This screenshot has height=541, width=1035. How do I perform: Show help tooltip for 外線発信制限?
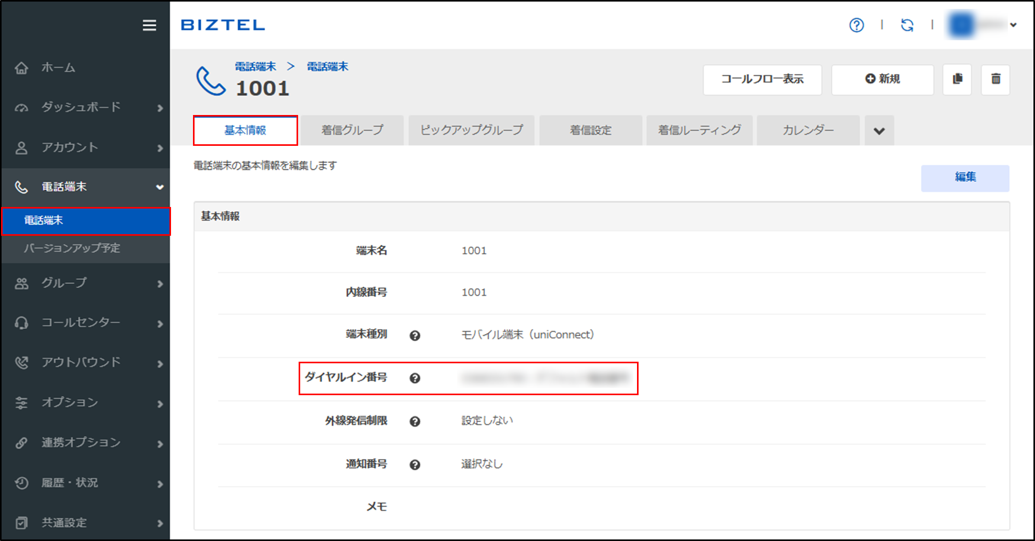pyautogui.click(x=415, y=421)
